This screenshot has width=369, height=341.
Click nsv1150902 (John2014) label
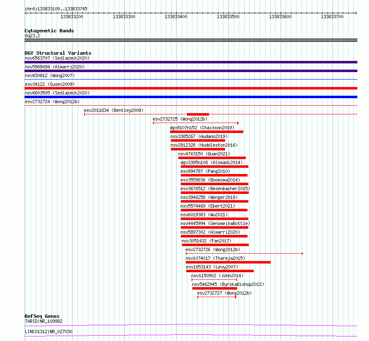pyautogui.click(x=217, y=276)
